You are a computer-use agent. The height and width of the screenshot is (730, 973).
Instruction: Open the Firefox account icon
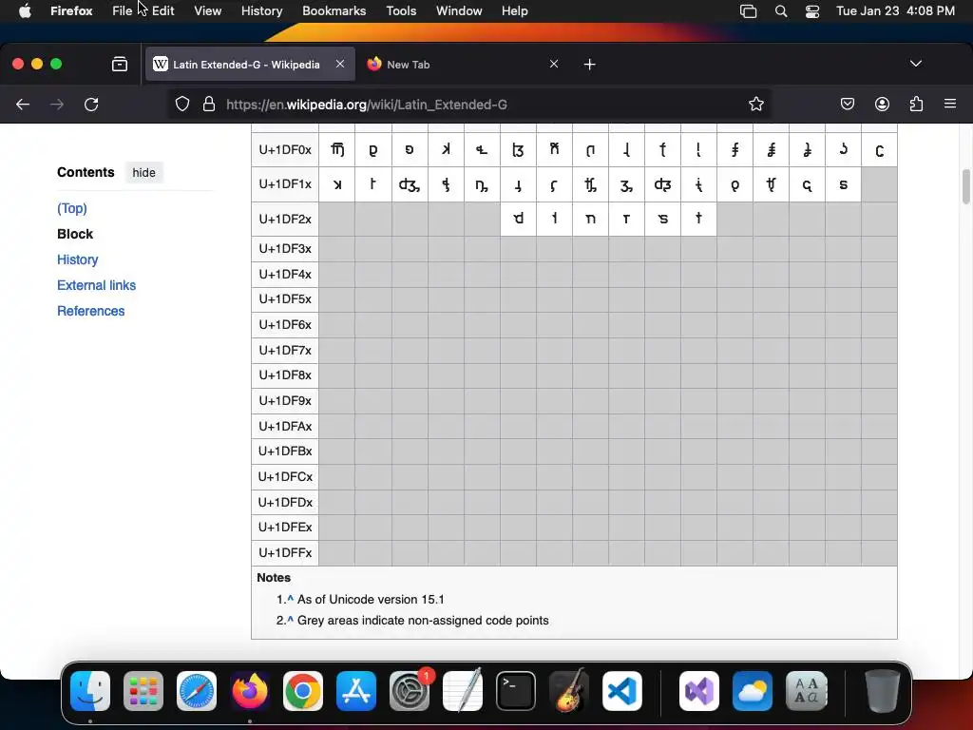point(882,105)
